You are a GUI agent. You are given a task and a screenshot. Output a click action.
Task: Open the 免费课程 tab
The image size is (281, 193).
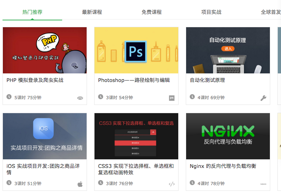tap(152, 12)
